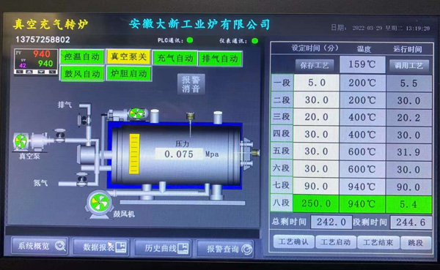Open the 历史曲线 history curve page
Image resolution: width=440 pixels, height=270 pixels.
163,248
